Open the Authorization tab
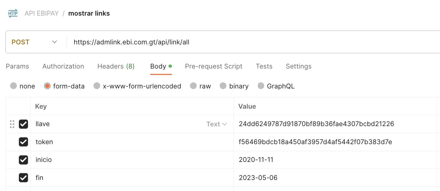The height and width of the screenshot is (191, 440). [63, 66]
